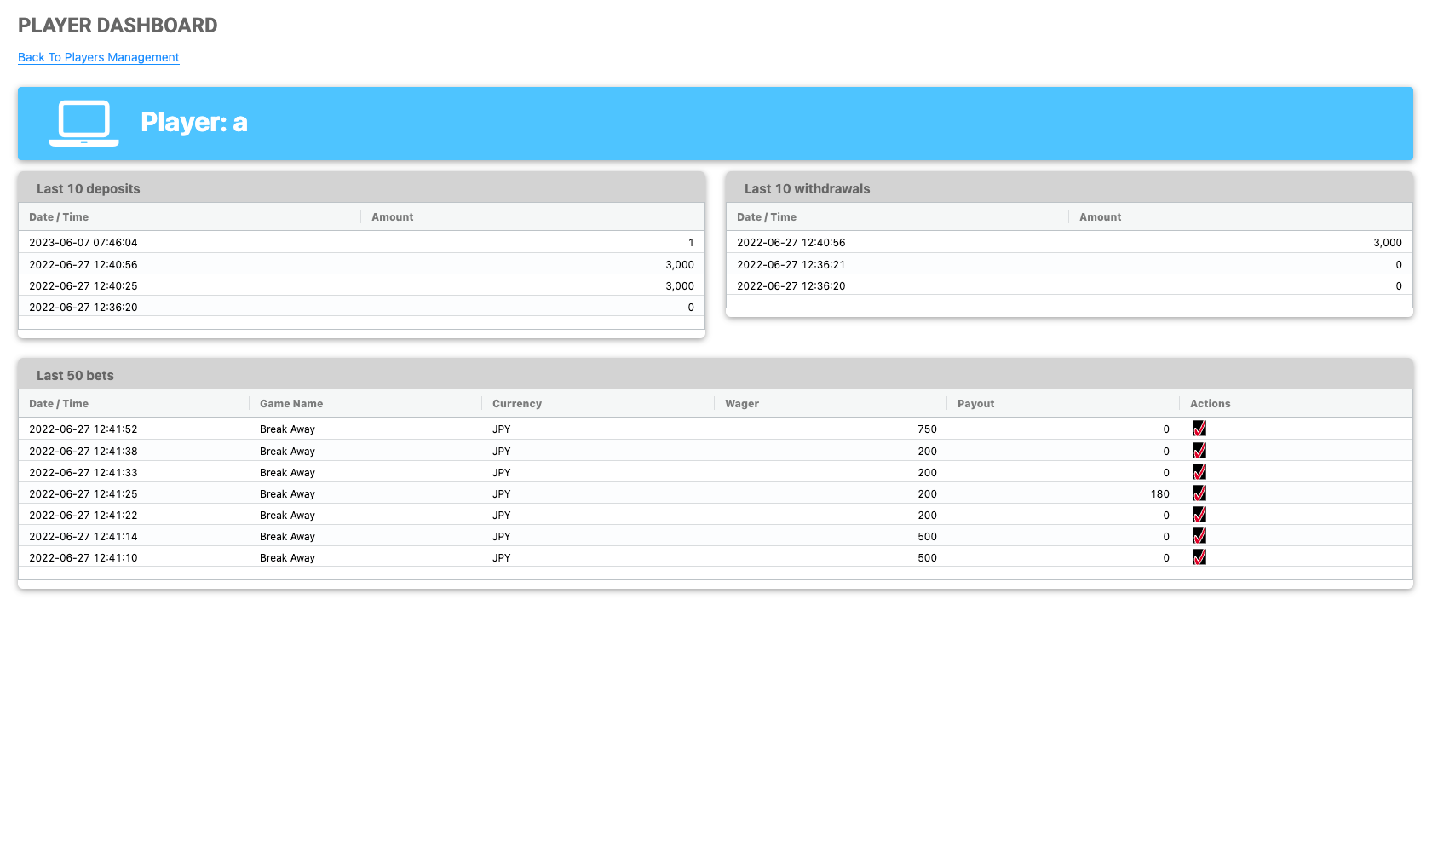Sort deposits by Date / Time column
The height and width of the screenshot is (853, 1432).
(x=59, y=217)
